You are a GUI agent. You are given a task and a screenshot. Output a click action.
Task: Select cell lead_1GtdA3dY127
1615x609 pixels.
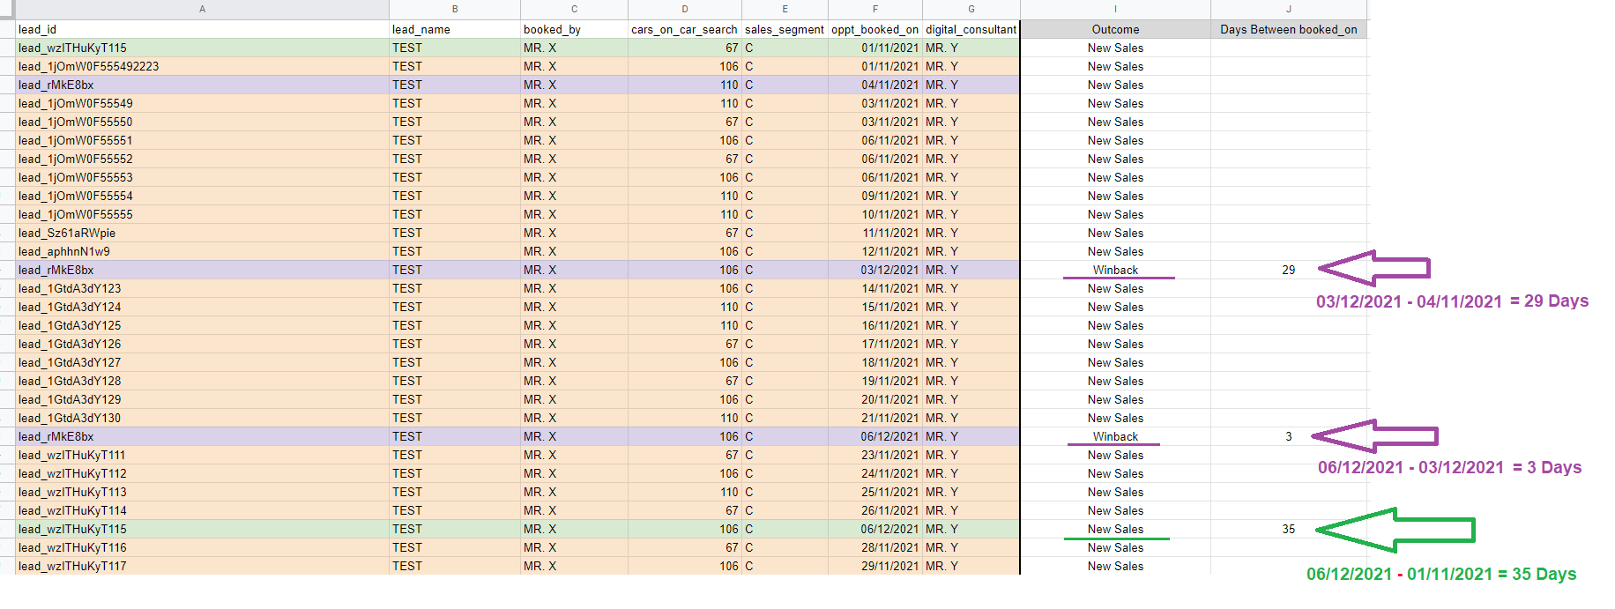[202, 362]
